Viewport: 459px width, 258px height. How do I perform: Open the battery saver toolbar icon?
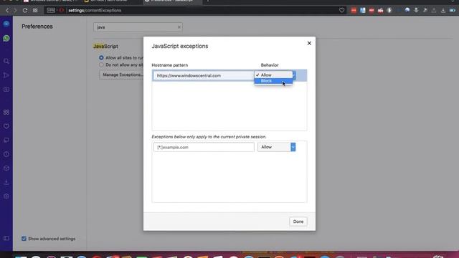click(x=453, y=10)
